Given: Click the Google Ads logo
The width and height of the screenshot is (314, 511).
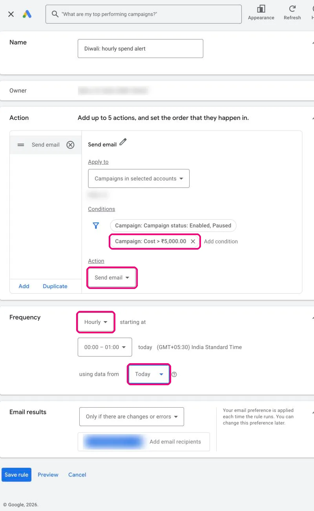Looking at the screenshot, I should pyautogui.click(x=27, y=14).
